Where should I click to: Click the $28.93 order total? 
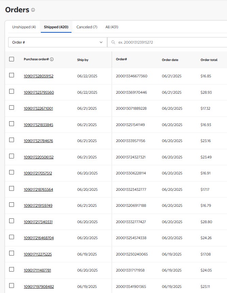pos(206,92)
